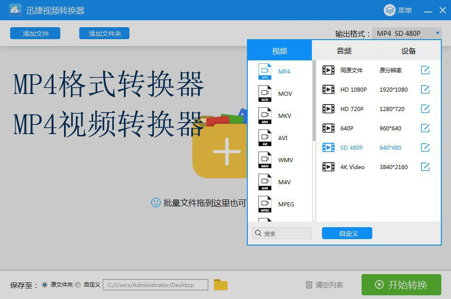Image resolution: width=451 pixels, height=299 pixels.
Task: Click the format search field
Action: [x=282, y=234]
